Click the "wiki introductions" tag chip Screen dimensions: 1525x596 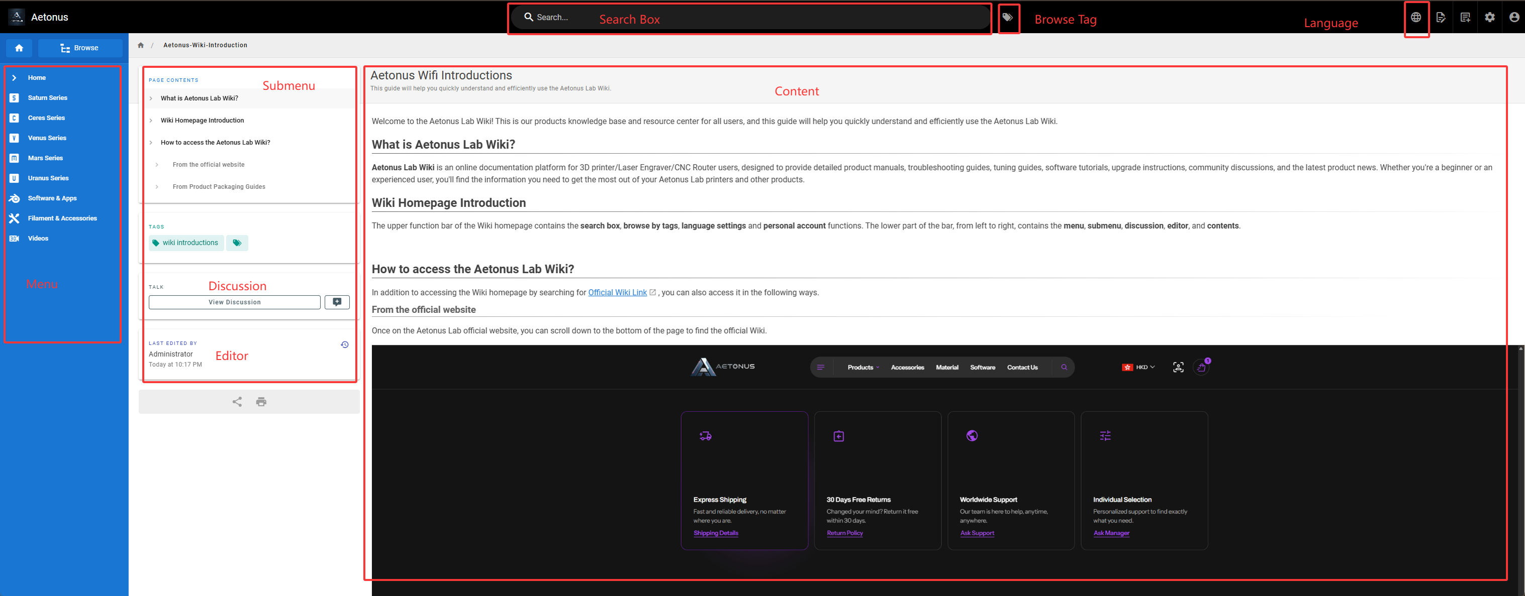(x=186, y=243)
